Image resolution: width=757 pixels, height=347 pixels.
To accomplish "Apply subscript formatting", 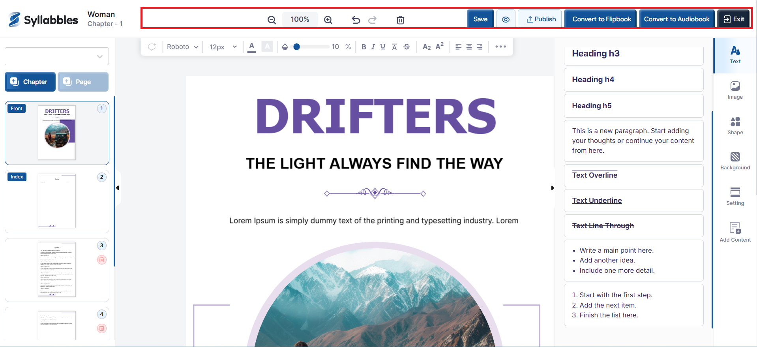I will click(x=427, y=47).
